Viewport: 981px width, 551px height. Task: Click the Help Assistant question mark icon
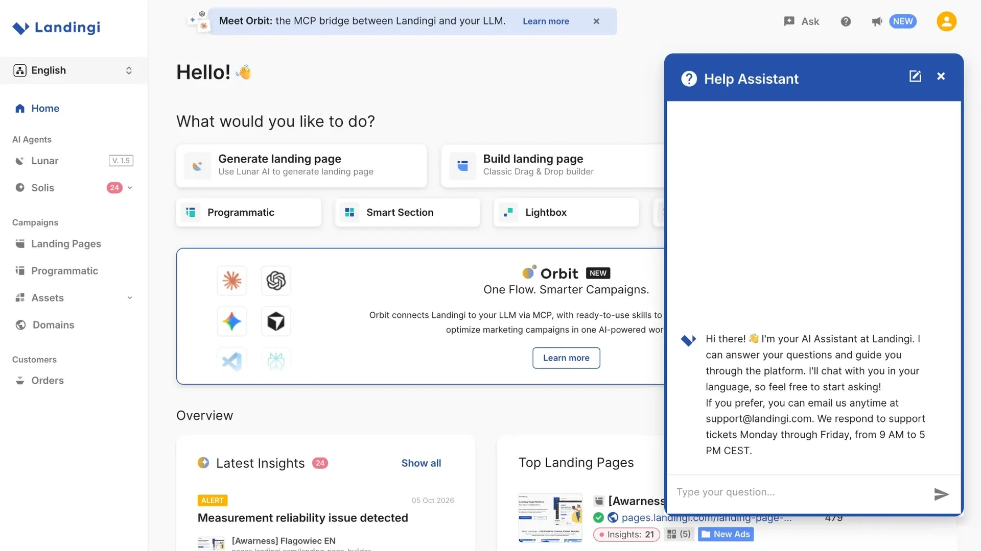pyautogui.click(x=689, y=79)
